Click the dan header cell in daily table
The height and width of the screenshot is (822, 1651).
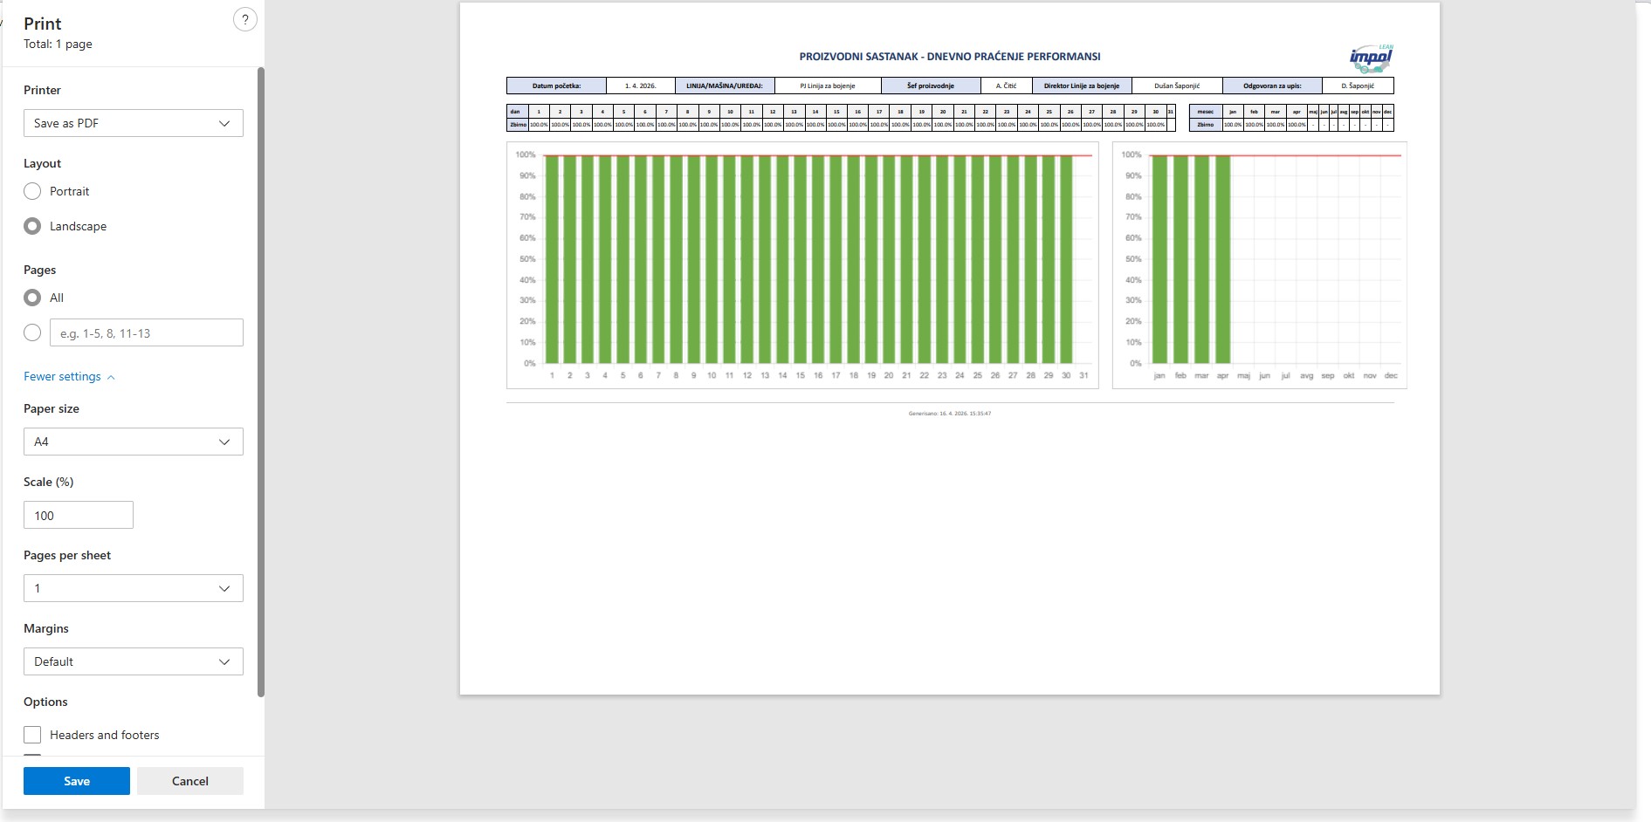tap(516, 112)
